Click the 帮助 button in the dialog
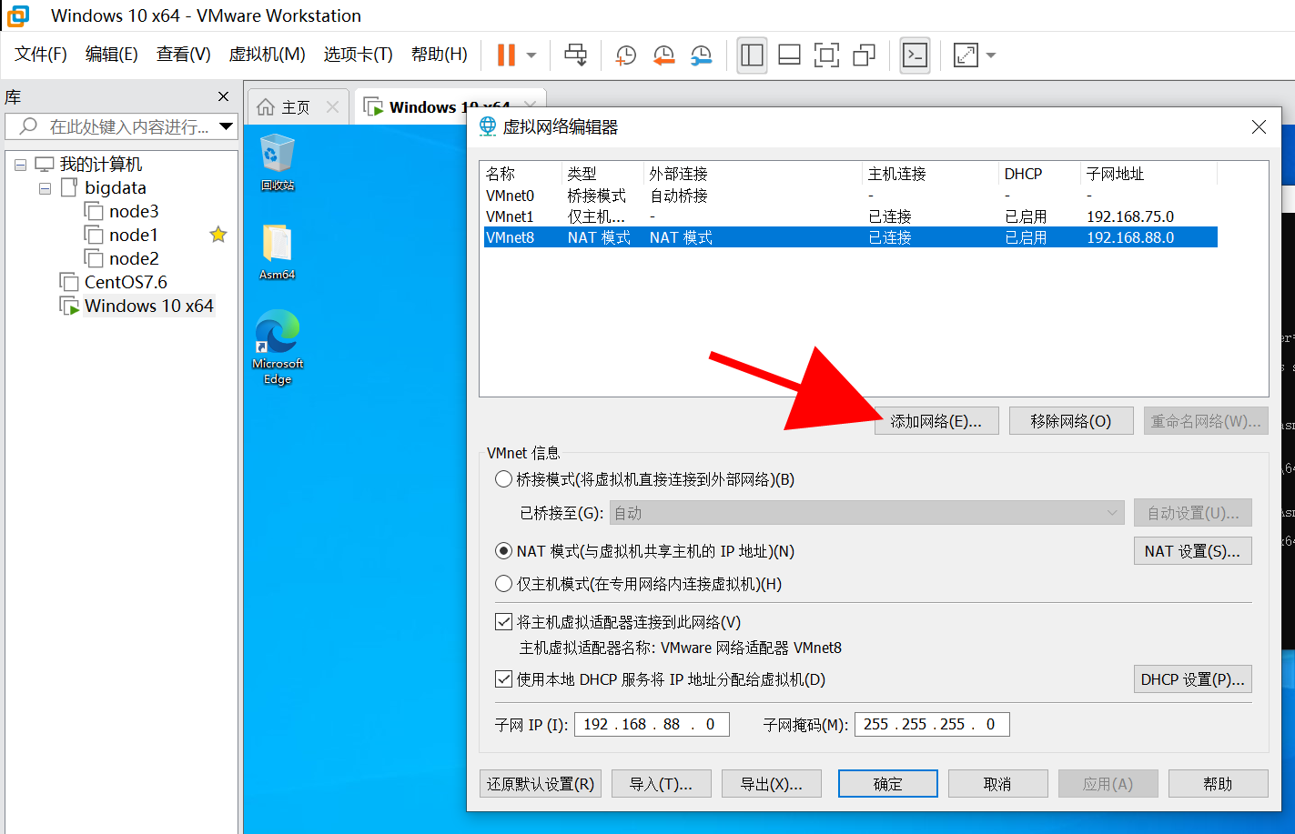The height and width of the screenshot is (834, 1295). point(1219,784)
